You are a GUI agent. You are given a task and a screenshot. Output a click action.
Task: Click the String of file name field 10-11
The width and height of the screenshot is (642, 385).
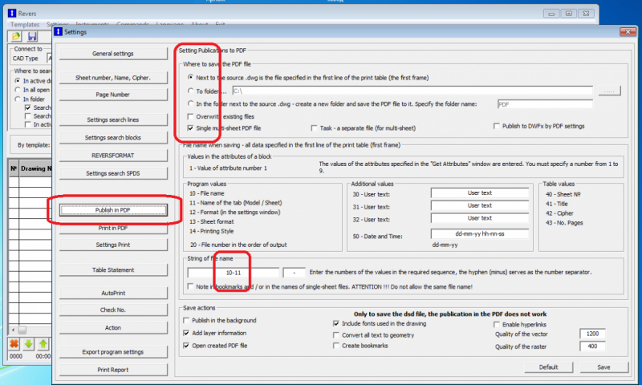(x=234, y=273)
